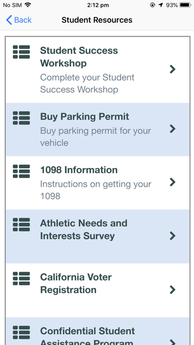The height and width of the screenshot is (345, 194).
Task: Open 1098 Information title link
Action: [79, 170]
